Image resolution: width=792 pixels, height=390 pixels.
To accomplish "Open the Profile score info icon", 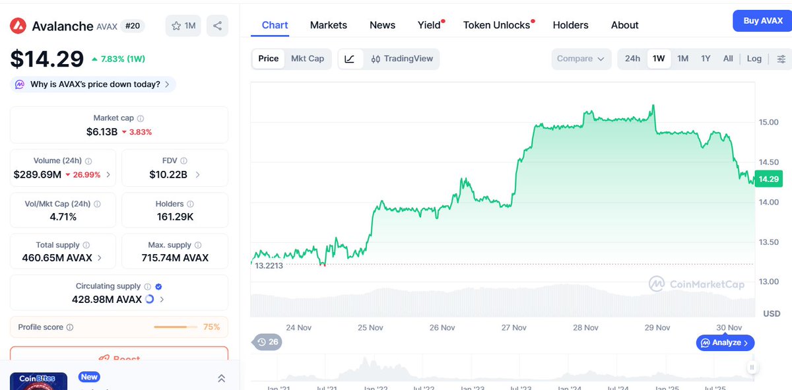I will point(70,327).
